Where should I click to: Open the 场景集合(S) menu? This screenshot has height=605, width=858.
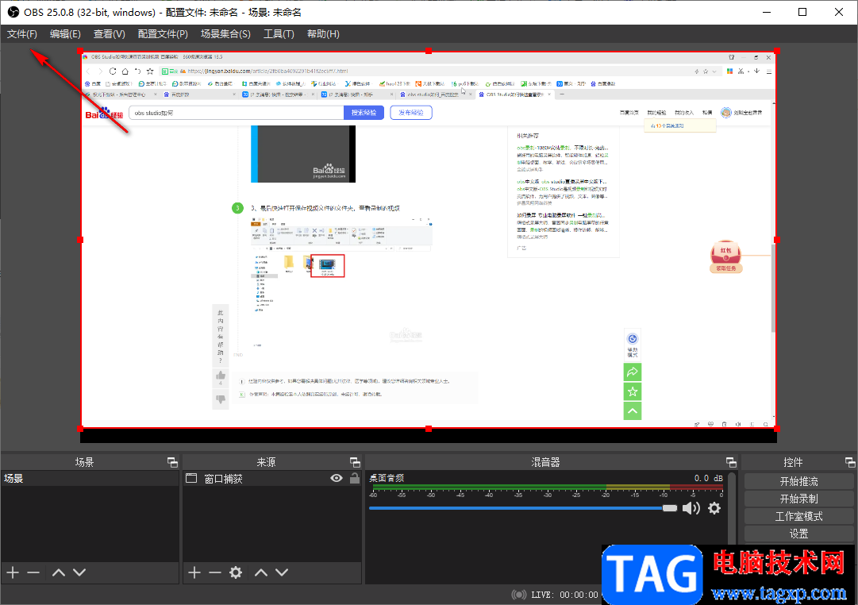pos(225,34)
